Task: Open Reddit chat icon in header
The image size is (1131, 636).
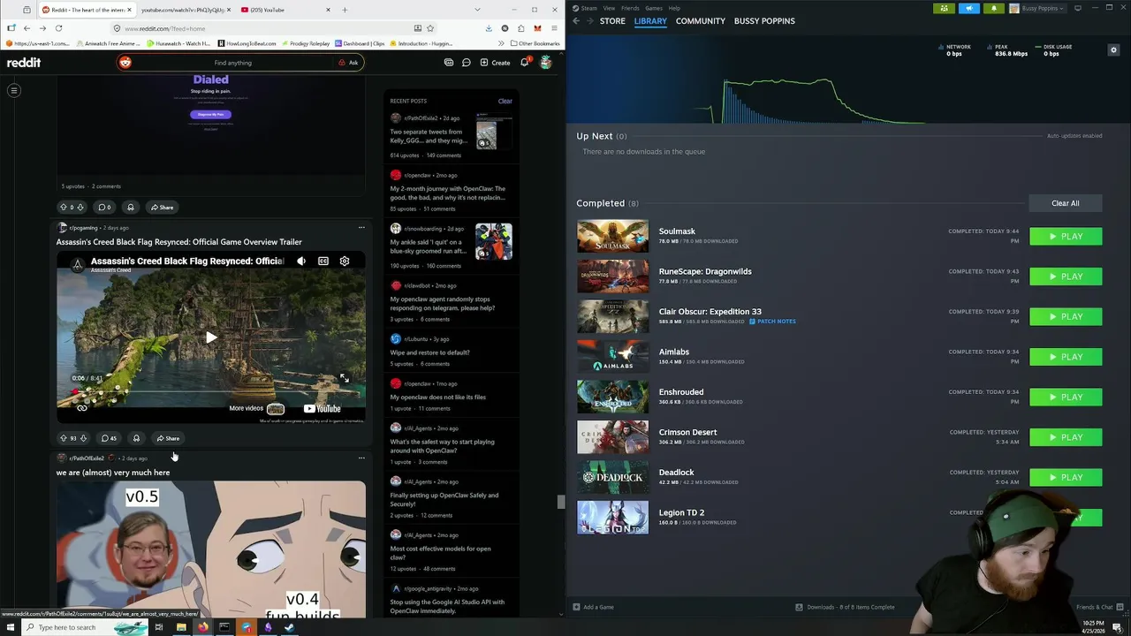Action: pos(467,63)
